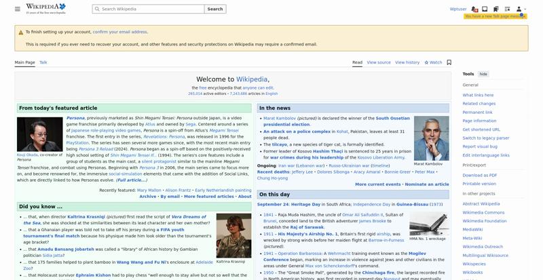Open the Raj of Sarawak link
543x280 pixels.
pyautogui.click(x=307, y=227)
